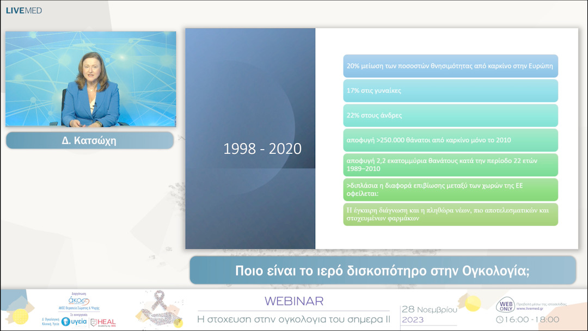This screenshot has width=588, height=331.
Task: Click the clock icon beside 16:00 - 18:00
Action: click(x=500, y=320)
